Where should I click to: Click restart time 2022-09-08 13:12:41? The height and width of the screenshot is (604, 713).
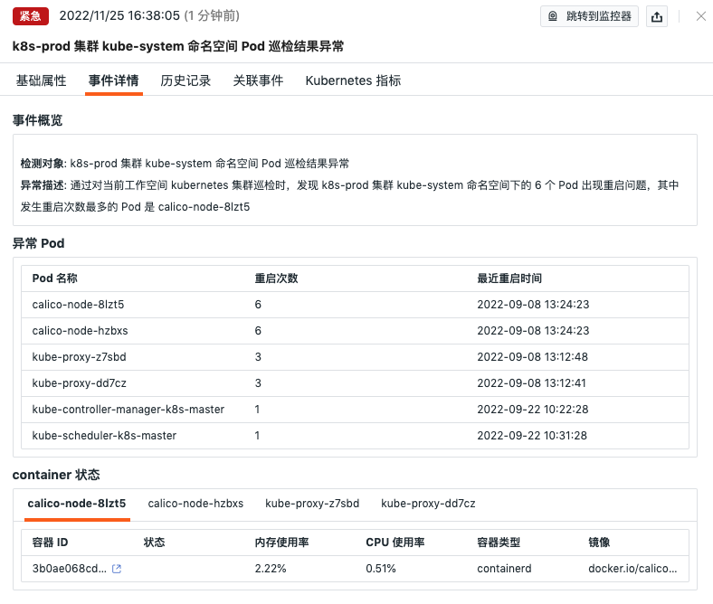pos(531,383)
